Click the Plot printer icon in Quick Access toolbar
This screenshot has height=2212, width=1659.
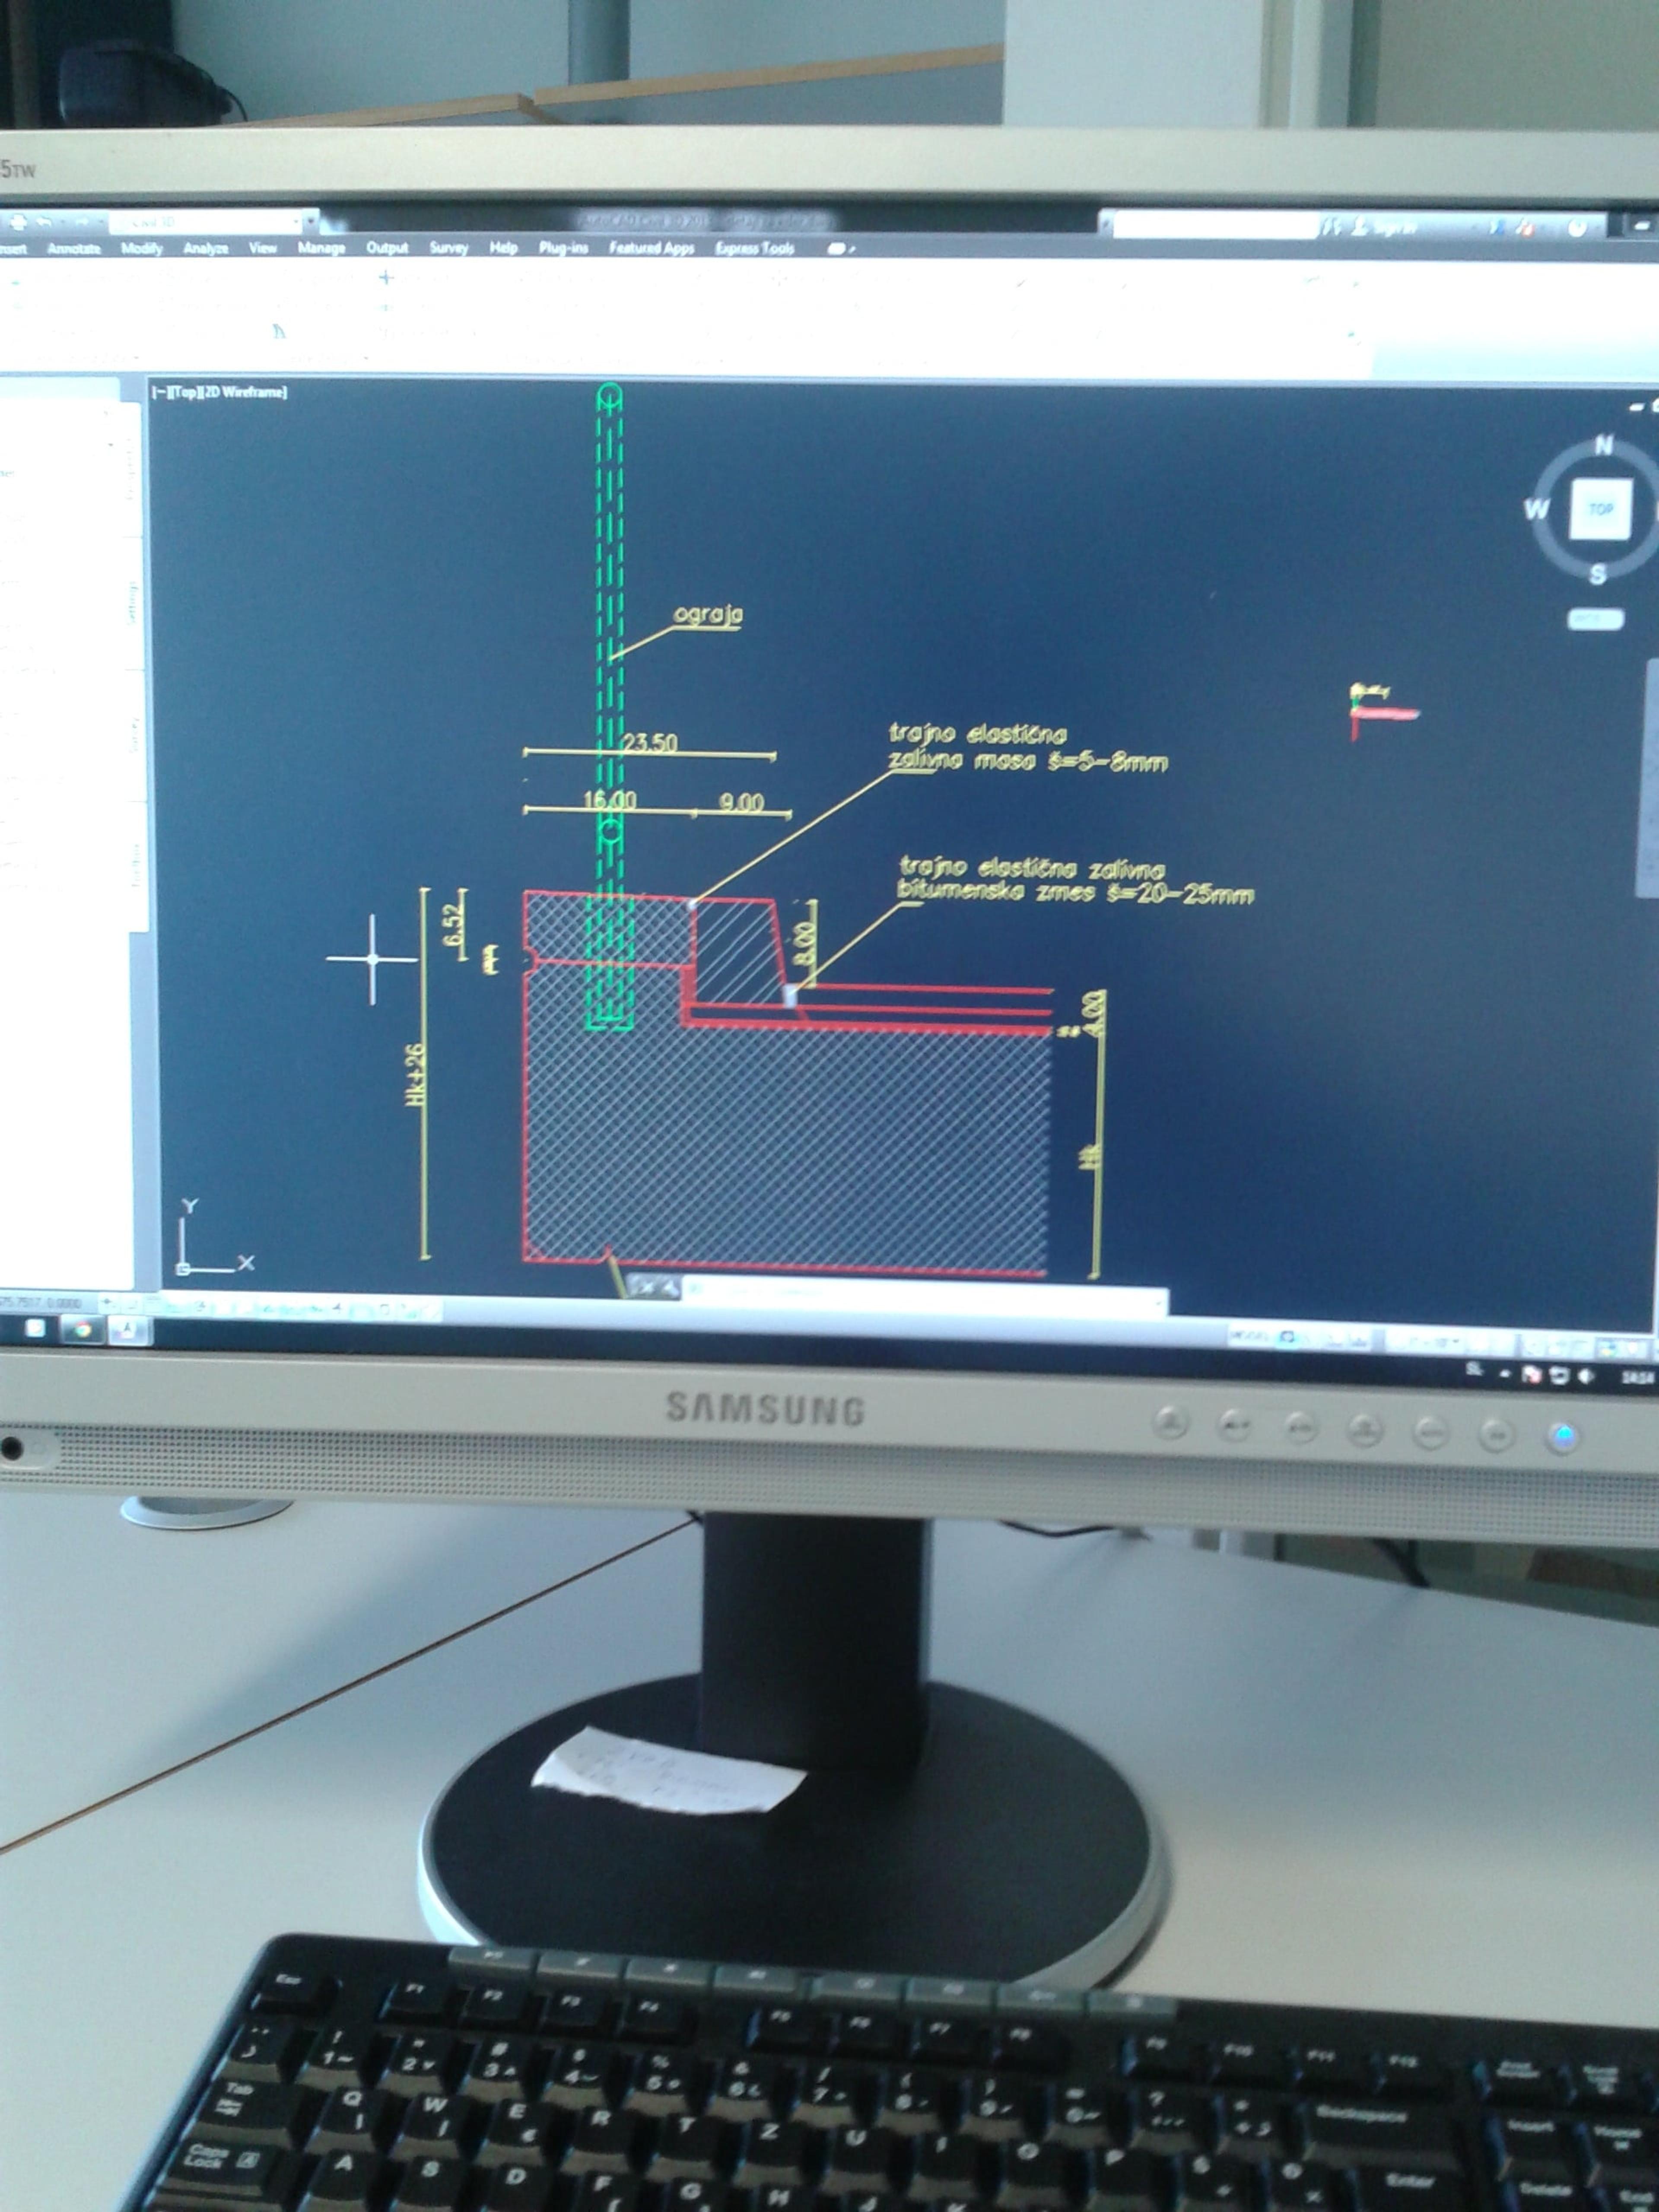tap(19, 222)
